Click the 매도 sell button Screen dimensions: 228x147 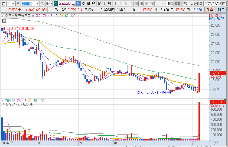[x=221, y=10]
